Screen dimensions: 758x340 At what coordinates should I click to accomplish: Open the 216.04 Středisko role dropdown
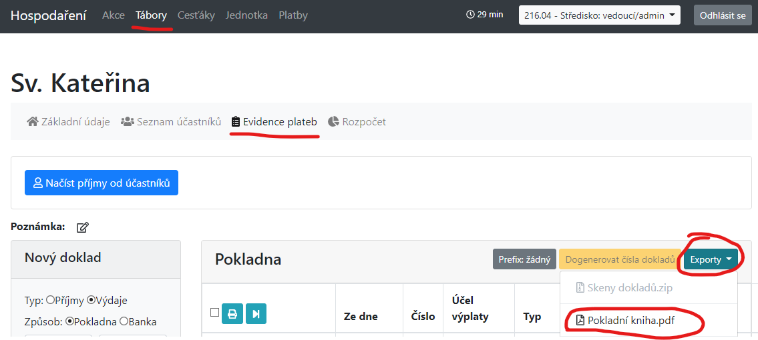click(600, 15)
